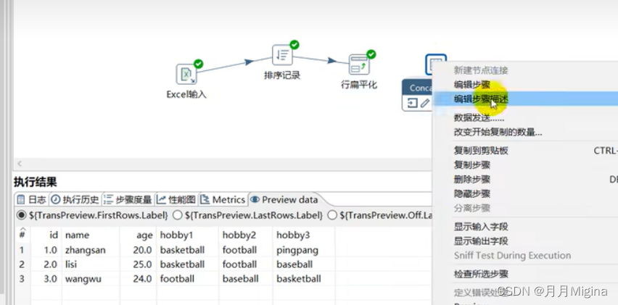Click the hobby2 column header
The width and height of the screenshot is (618, 305).
click(246, 235)
